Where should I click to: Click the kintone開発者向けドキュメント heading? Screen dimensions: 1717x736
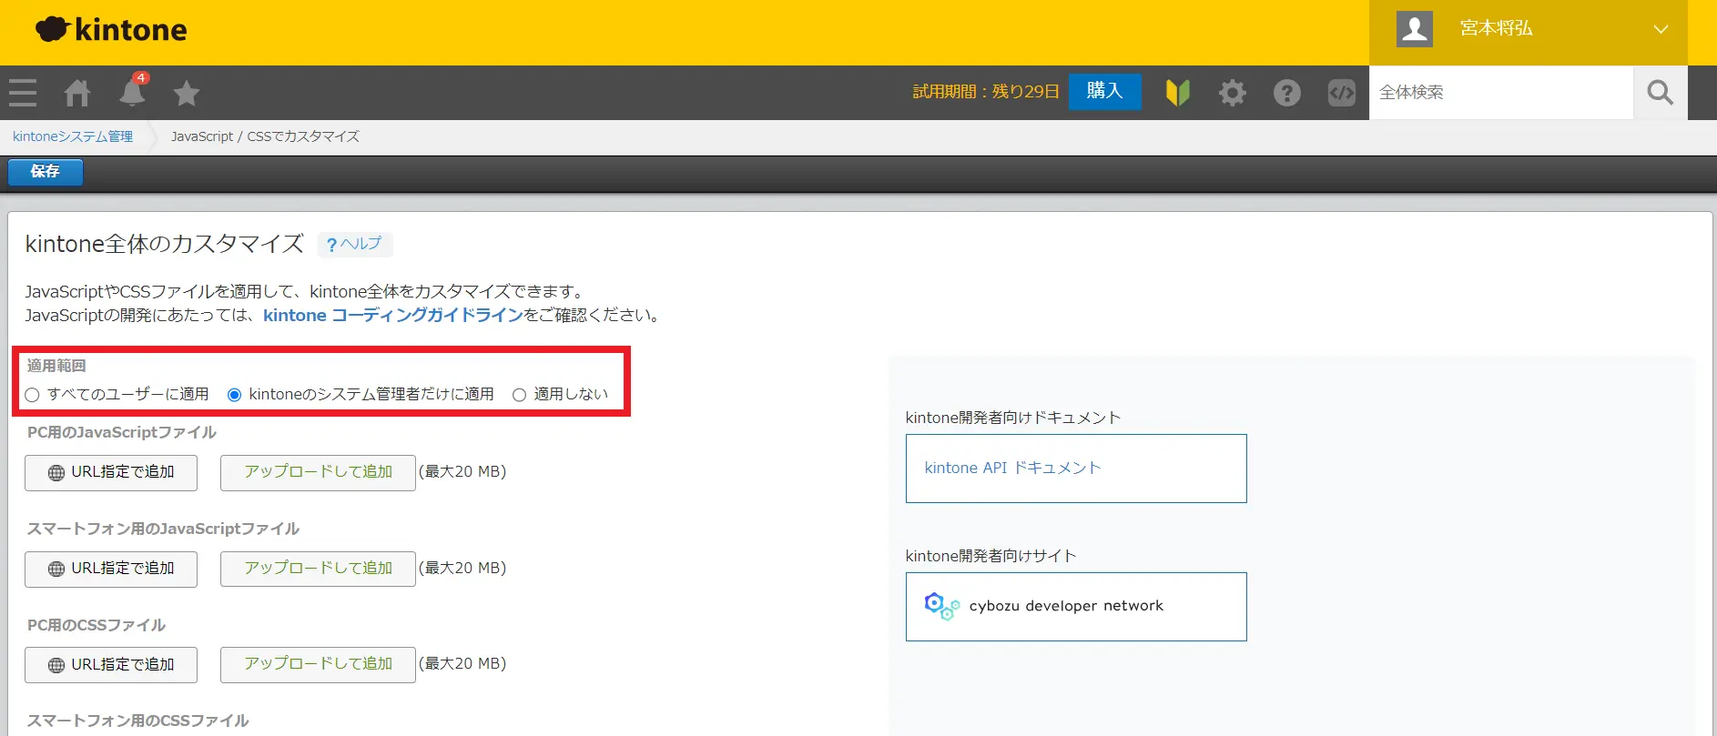tap(1013, 418)
